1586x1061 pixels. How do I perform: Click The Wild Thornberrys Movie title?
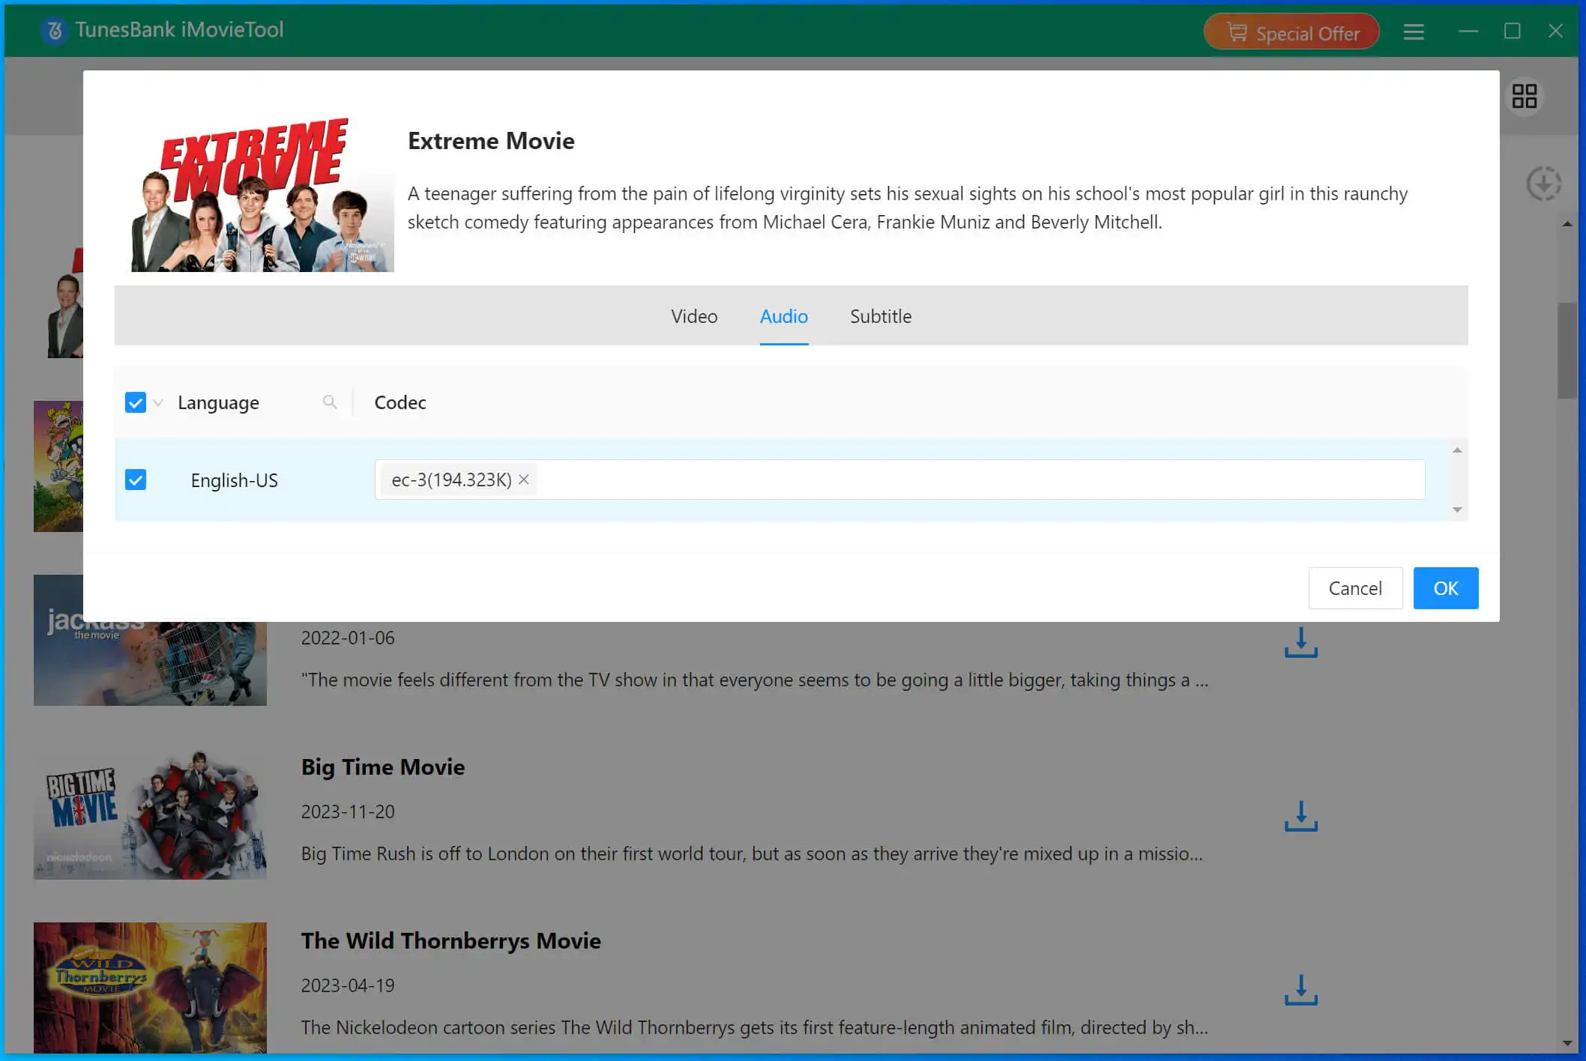point(451,941)
